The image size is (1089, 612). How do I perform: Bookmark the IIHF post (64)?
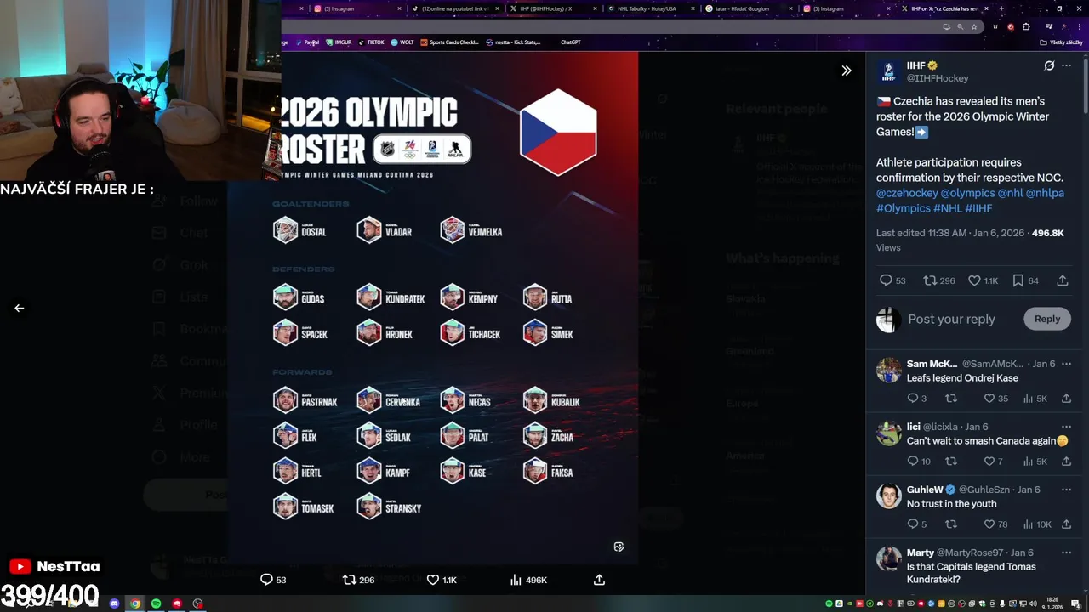tap(1018, 280)
